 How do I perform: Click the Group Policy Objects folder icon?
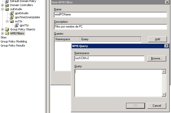7,29
